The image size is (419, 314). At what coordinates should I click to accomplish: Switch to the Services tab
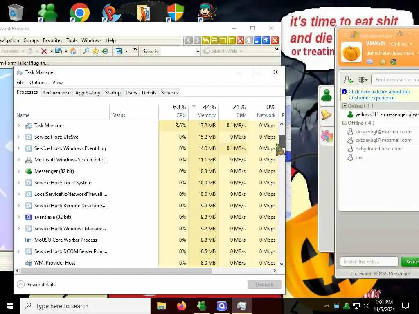coord(170,93)
